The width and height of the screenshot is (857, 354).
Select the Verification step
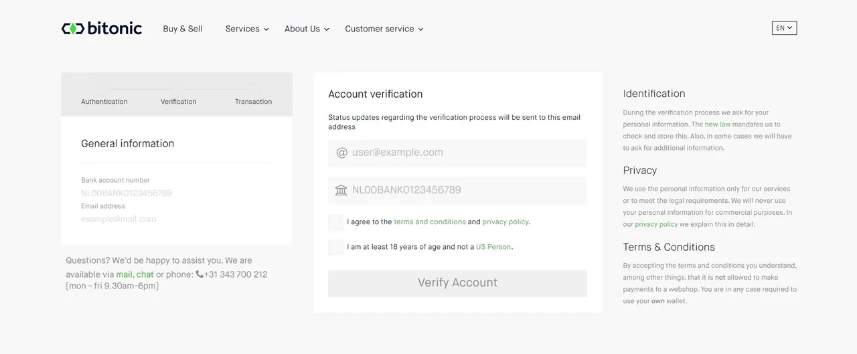[179, 102]
